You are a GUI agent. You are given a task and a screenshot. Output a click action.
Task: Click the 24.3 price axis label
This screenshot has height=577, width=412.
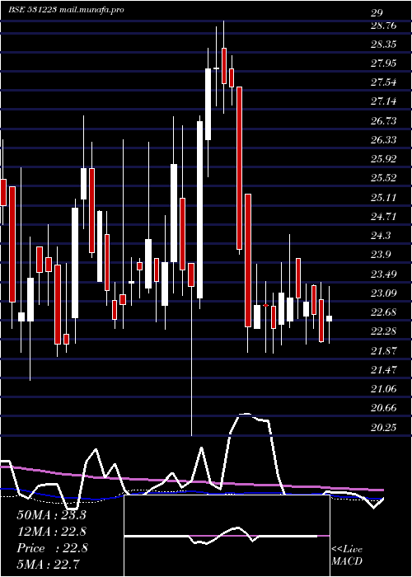tap(381, 236)
